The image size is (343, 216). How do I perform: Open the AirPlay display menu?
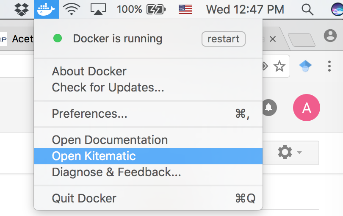pyautogui.click(x=98, y=10)
